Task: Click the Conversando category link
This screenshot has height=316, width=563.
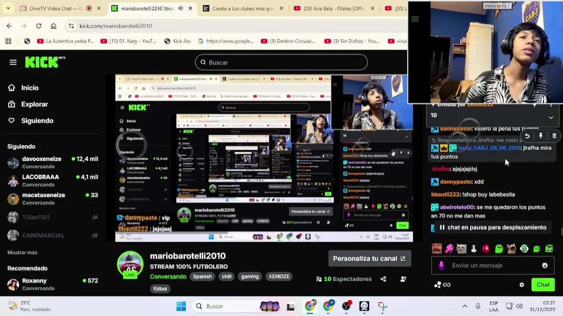Action: pyautogui.click(x=168, y=276)
